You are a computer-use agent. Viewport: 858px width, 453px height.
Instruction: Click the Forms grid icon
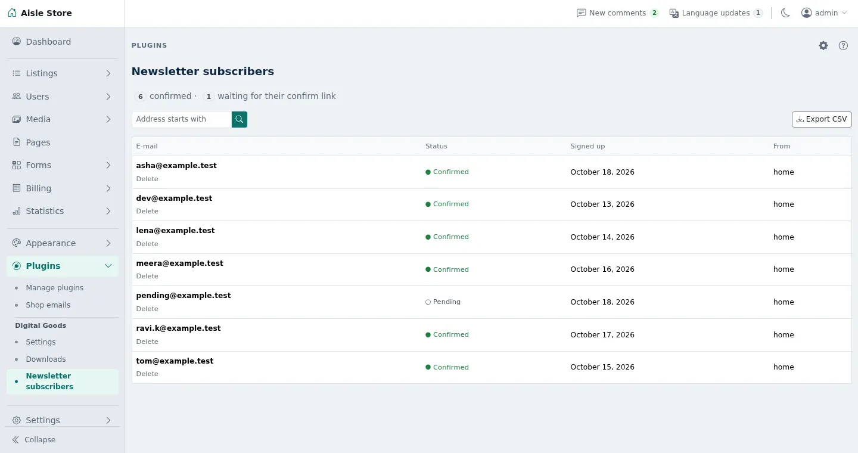[x=17, y=165]
